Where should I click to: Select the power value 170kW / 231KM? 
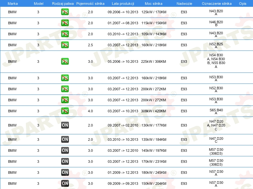pos(154,161)
